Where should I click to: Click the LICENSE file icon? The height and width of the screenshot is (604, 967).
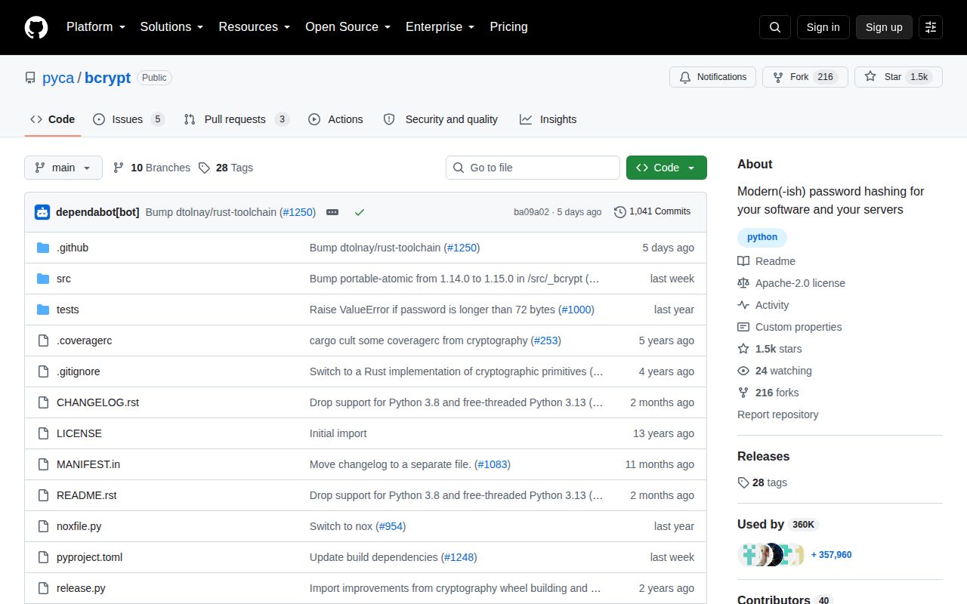point(43,433)
